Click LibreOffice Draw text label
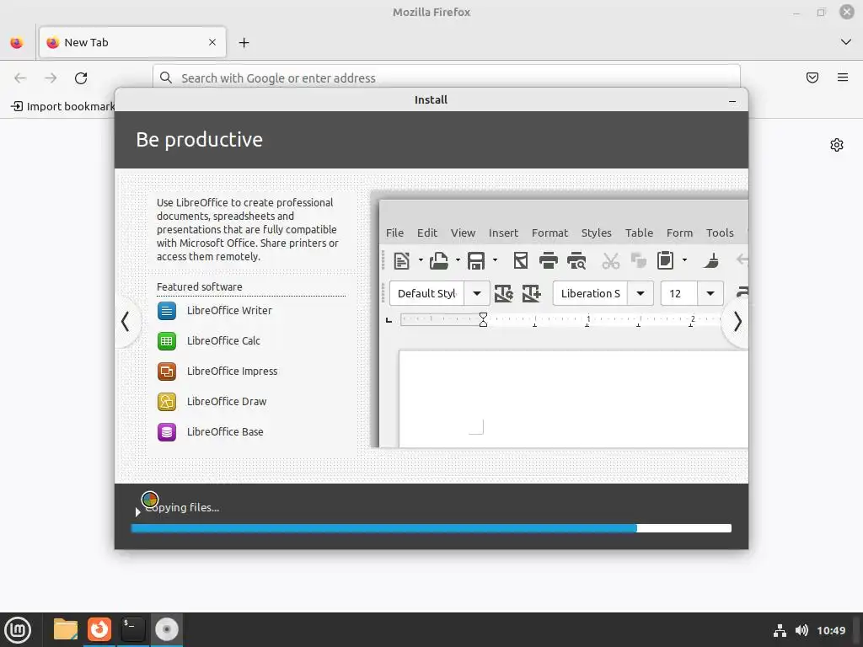 (x=227, y=401)
